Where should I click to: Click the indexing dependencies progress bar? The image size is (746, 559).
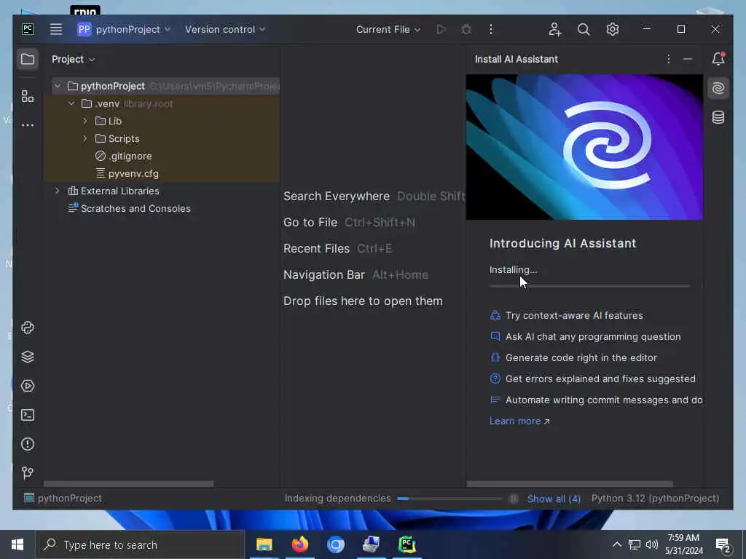(x=449, y=499)
